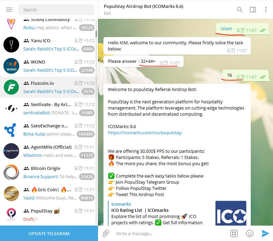Click the Gric Coin gold avatar
Screen dimensions: 273x241
point(11,194)
